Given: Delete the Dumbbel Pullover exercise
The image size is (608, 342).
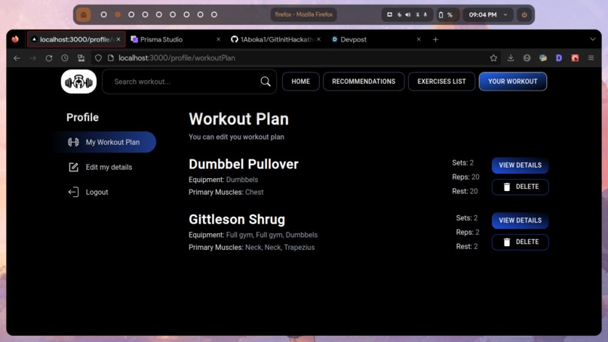Looking at the screenshot, I should click(x=520, y=186).
